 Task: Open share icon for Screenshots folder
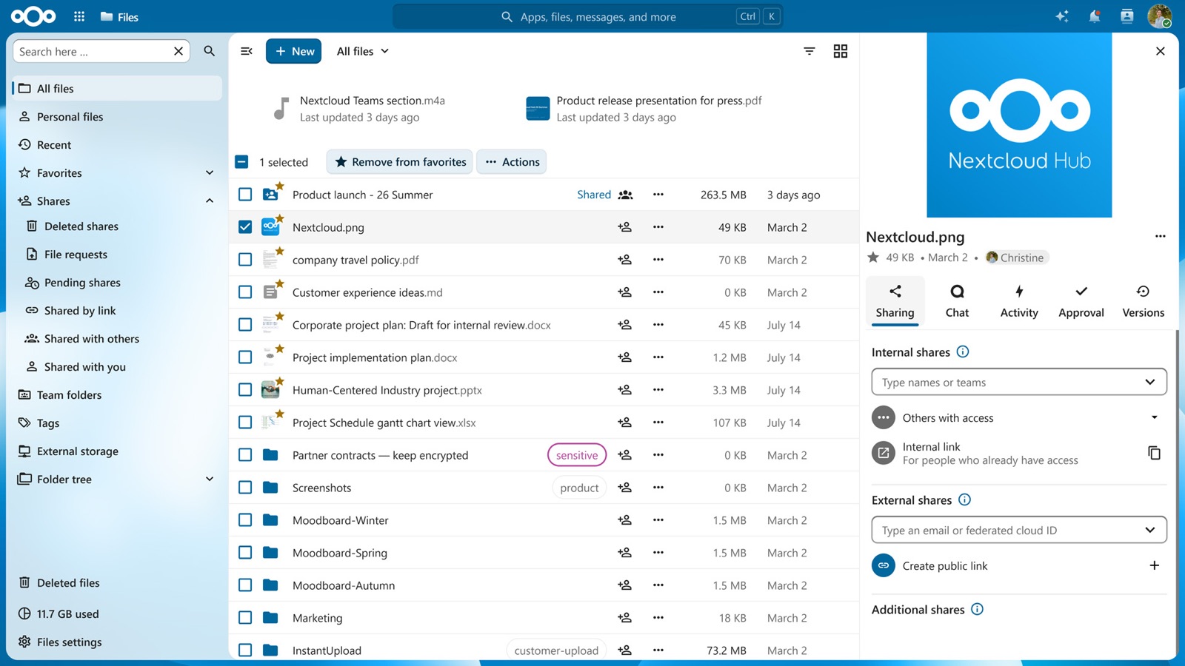[625, 488]
